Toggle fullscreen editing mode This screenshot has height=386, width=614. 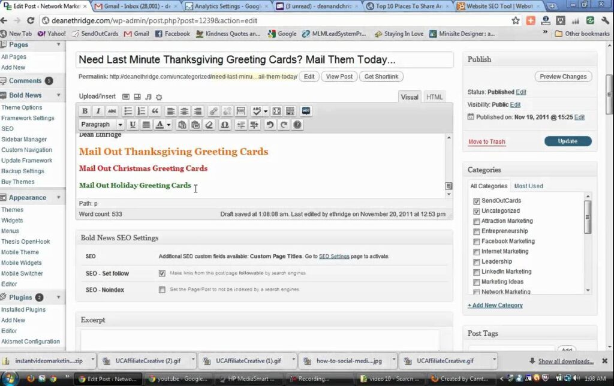coord(276,111)
